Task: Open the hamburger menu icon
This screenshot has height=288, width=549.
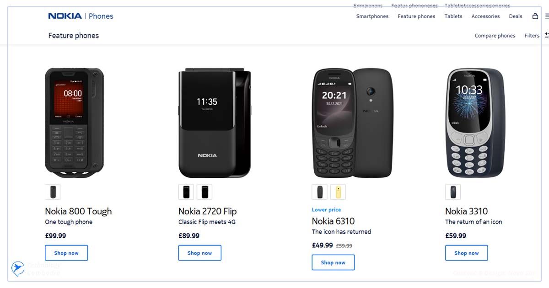Action: pyautogui.click(x=547, y=16)
